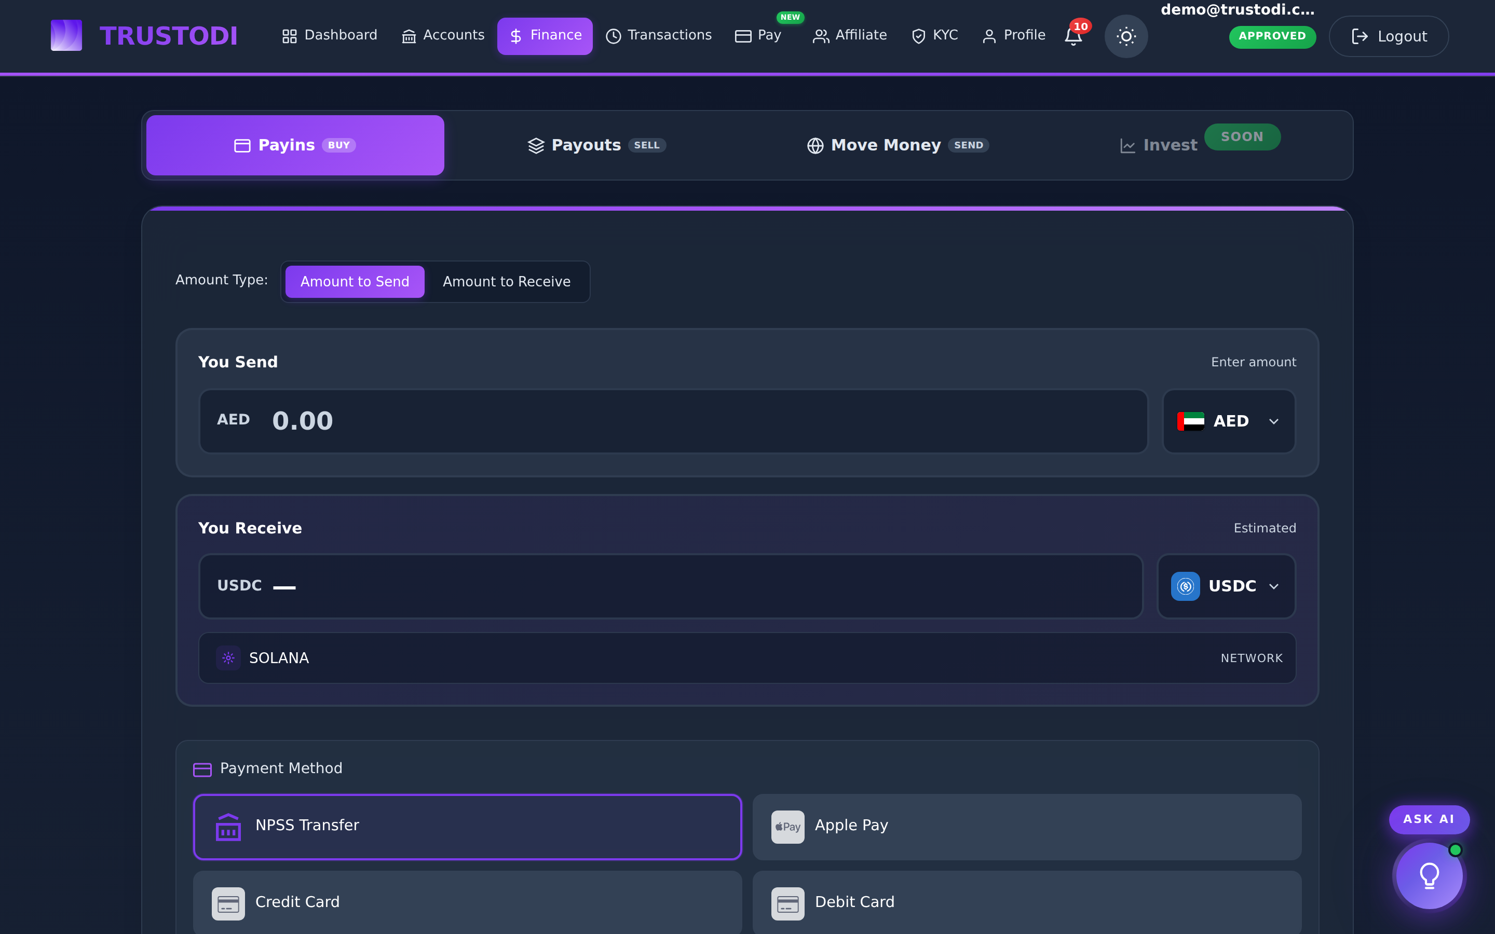Viewport: 1495px width, 934px height.
Task: Click the NEW badge above Pay
Action: [x=790, y=17]
